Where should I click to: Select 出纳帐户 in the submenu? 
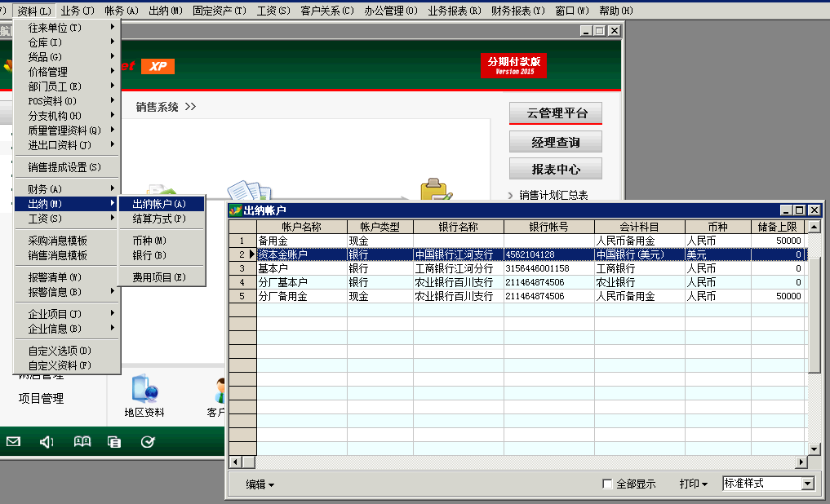point(162,204)
